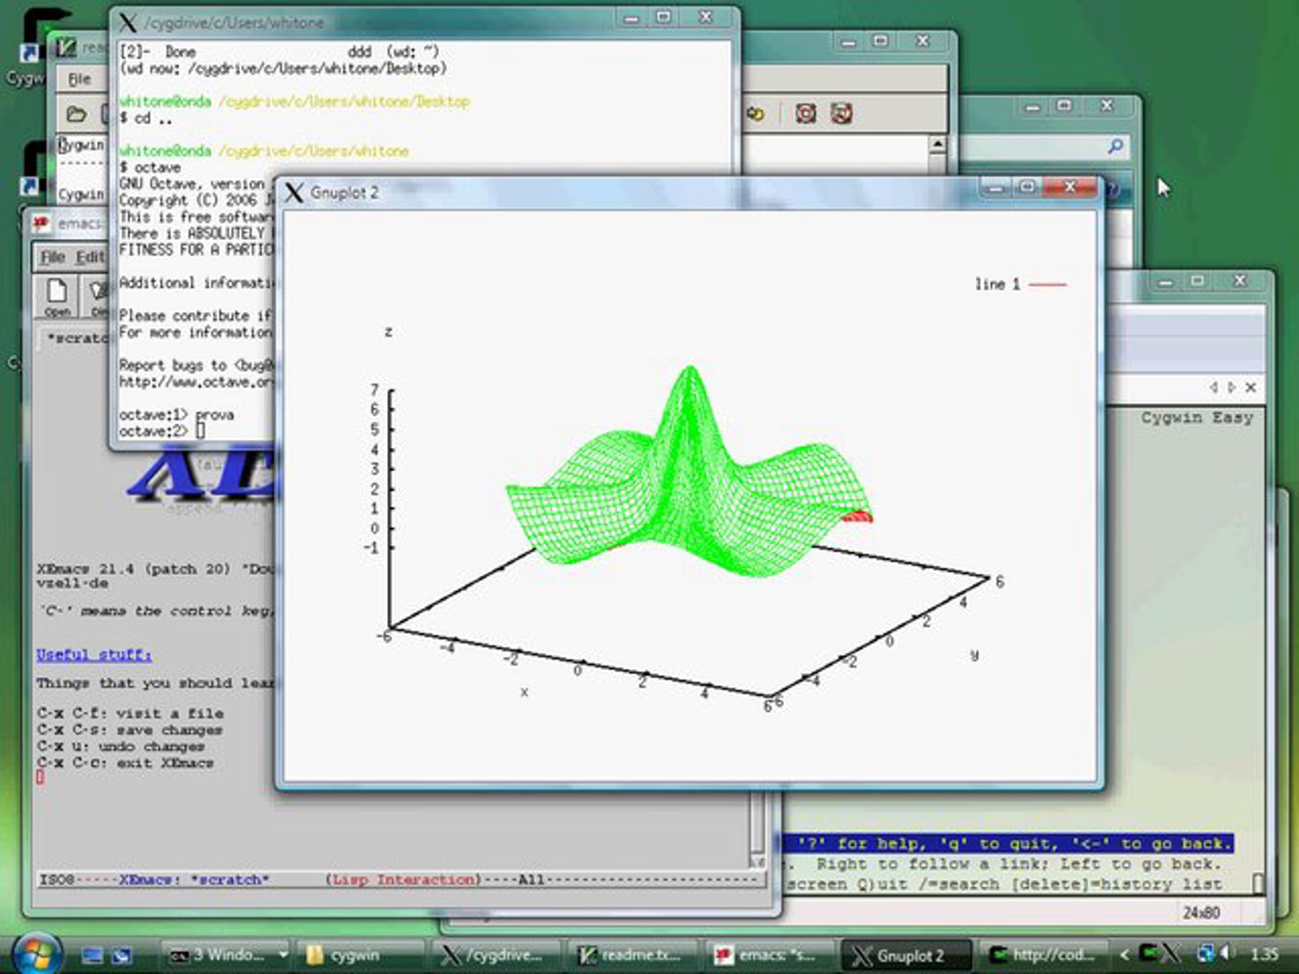This screenshot has width=1299, height=974.
Task: Expand the grouped '3 Windo...' taskbar dropdown
Action: (283, 955)
